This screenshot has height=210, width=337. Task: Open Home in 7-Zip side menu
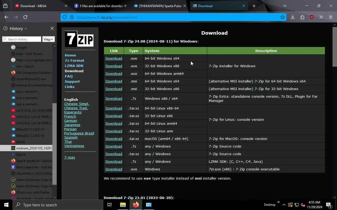[x=70, y=55]
